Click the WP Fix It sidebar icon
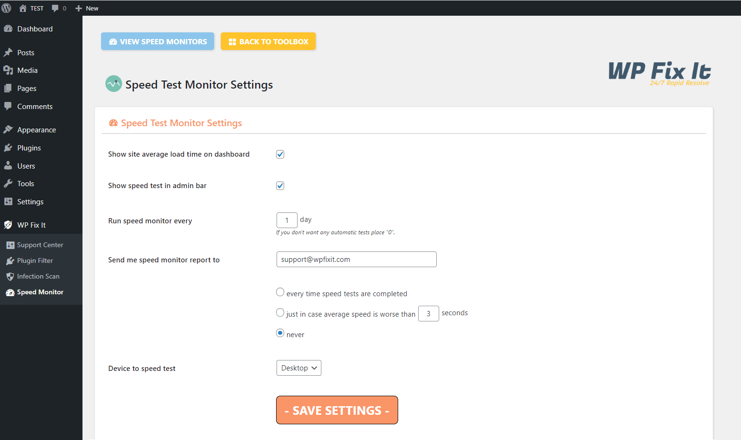The height and width of the screenshot is (440, 741). pyautogui.click(x=8, y=225)
